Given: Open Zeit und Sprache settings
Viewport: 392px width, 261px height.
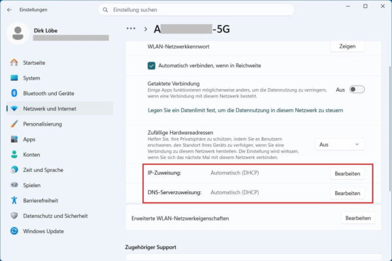Looking at the screenshot, I should pyautogui.click(x=59, y=169).
